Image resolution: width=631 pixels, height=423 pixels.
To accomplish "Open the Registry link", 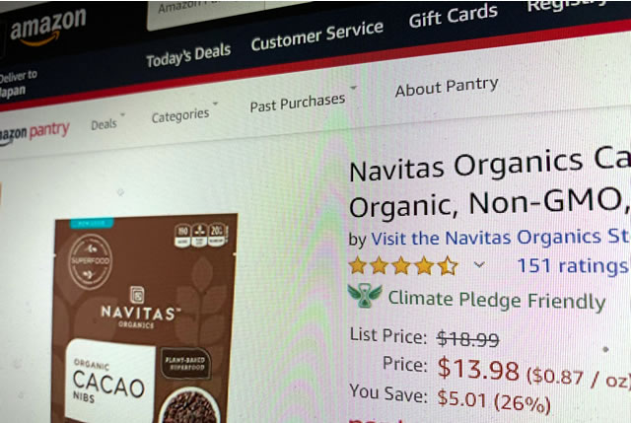I will [x=568, y=5].
